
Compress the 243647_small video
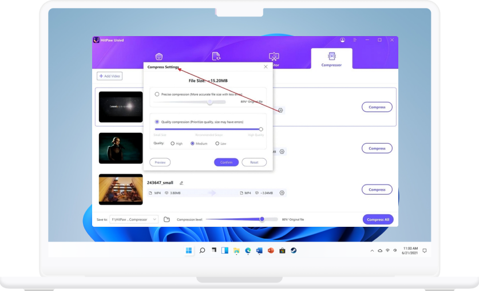pyautogui.click(x=377, y=190)
